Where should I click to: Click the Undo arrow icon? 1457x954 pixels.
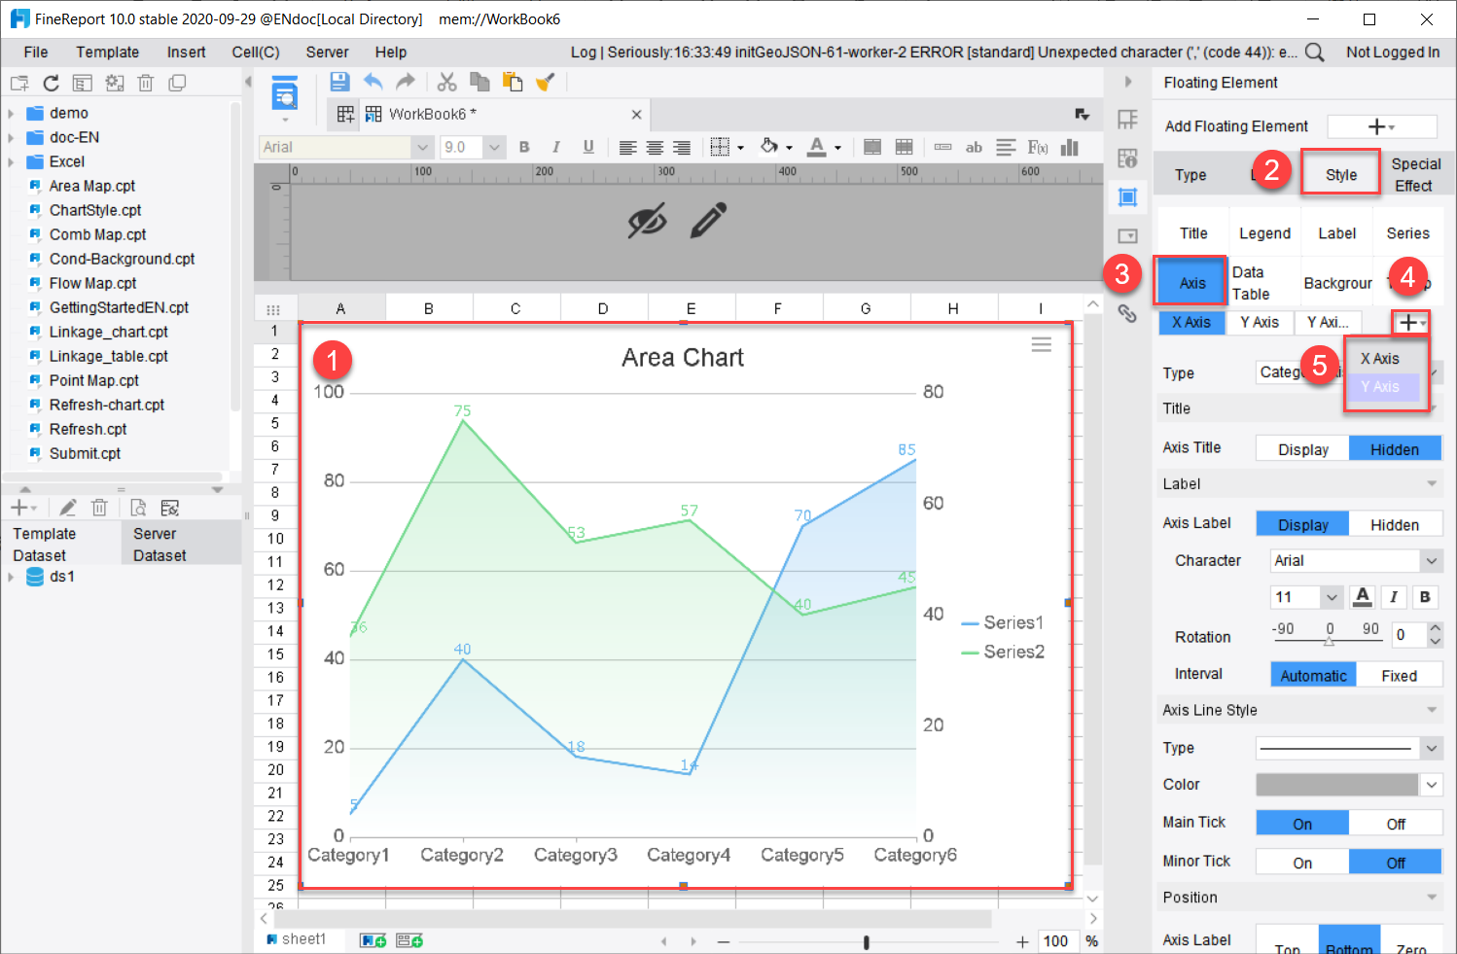pyautogui.click(x=373, y=82)
